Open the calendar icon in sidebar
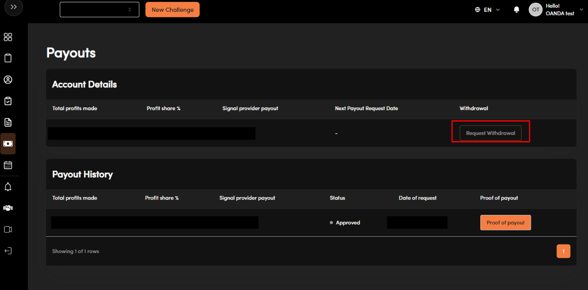This screenshot has width=588, height=290. point(8,165)
